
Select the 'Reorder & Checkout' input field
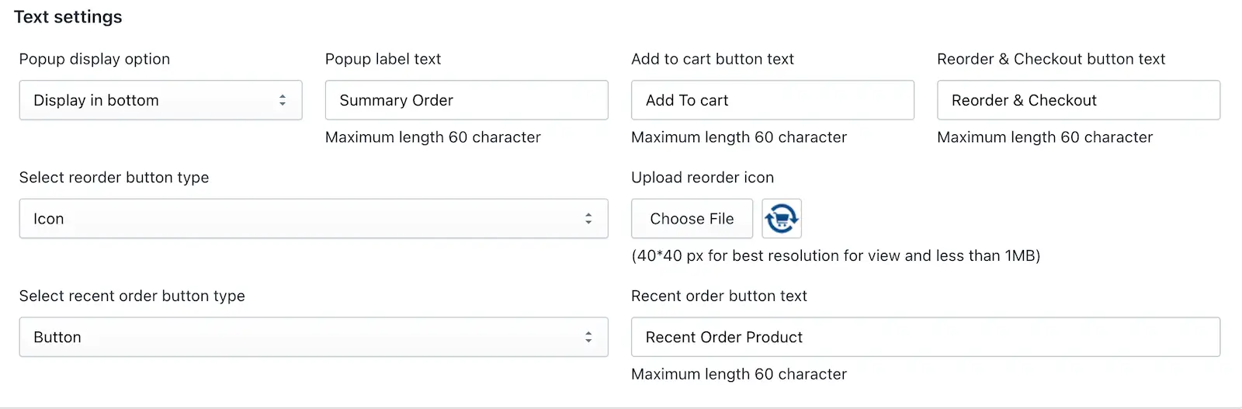pos(1078,100)
